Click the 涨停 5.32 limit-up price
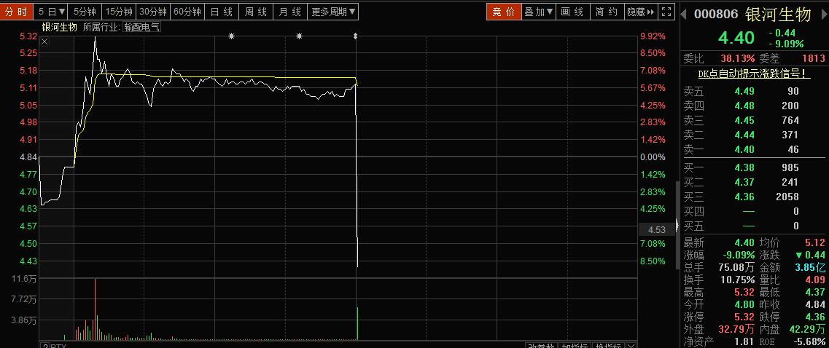This screenshot has height=348, width=829. (x=744, y=317)
